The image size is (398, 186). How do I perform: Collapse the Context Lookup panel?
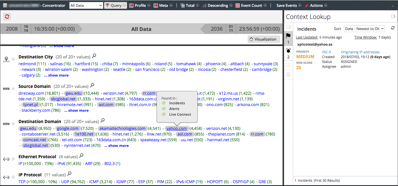coord(393,16)
